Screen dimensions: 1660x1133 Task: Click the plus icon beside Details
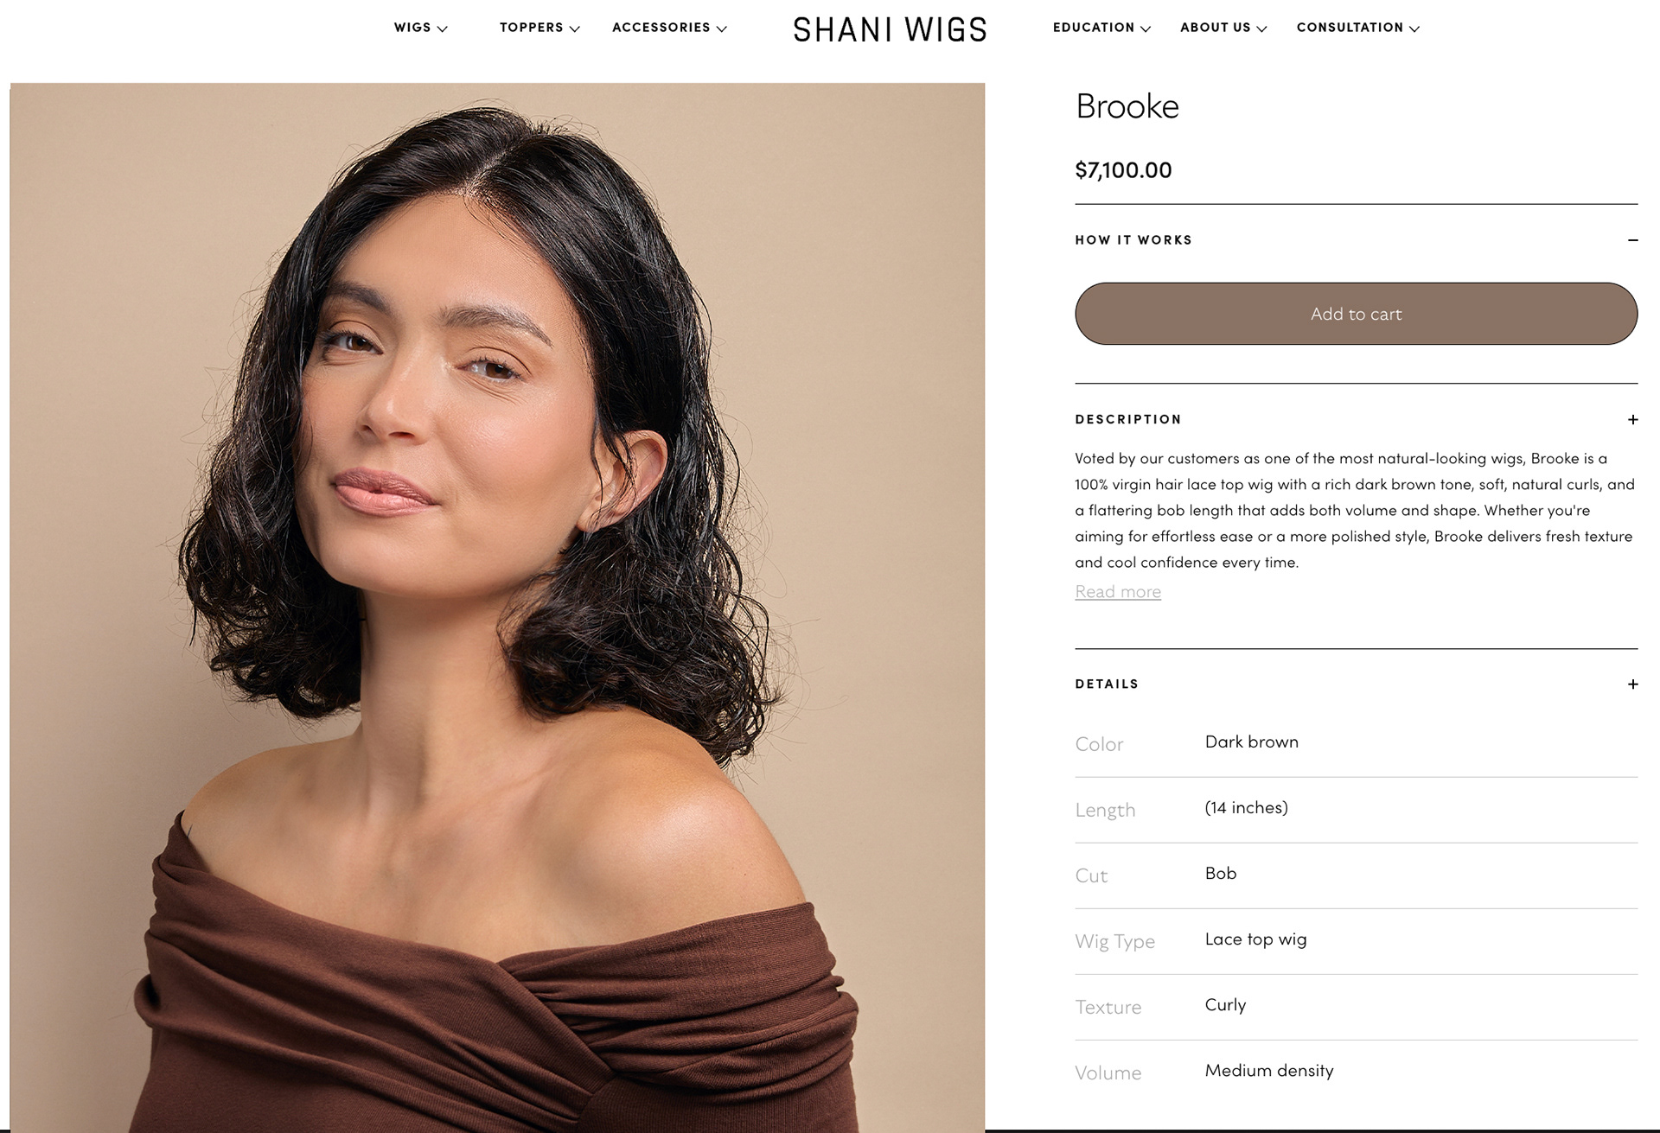pos(1632,684)
